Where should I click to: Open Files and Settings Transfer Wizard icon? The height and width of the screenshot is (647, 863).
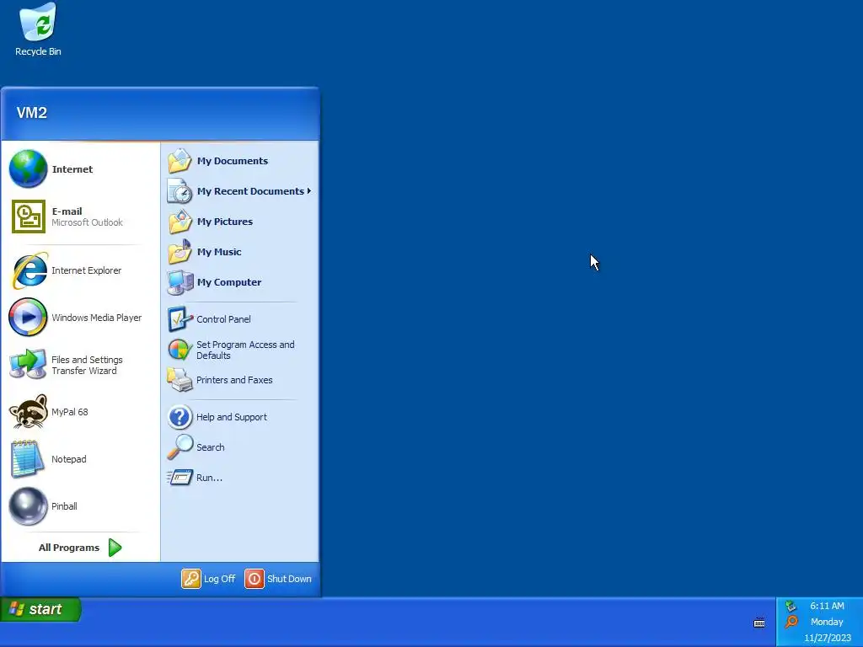click(28, 364)
